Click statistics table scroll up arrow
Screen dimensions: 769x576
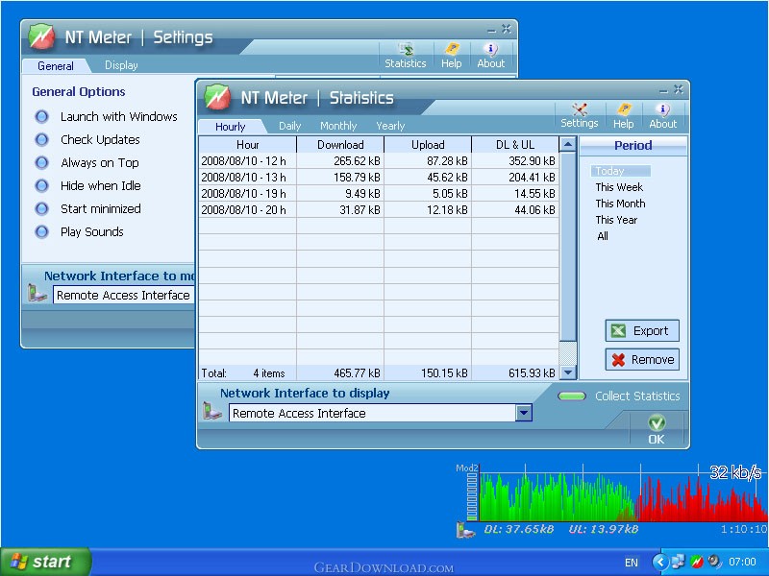(x=568, y=145)
